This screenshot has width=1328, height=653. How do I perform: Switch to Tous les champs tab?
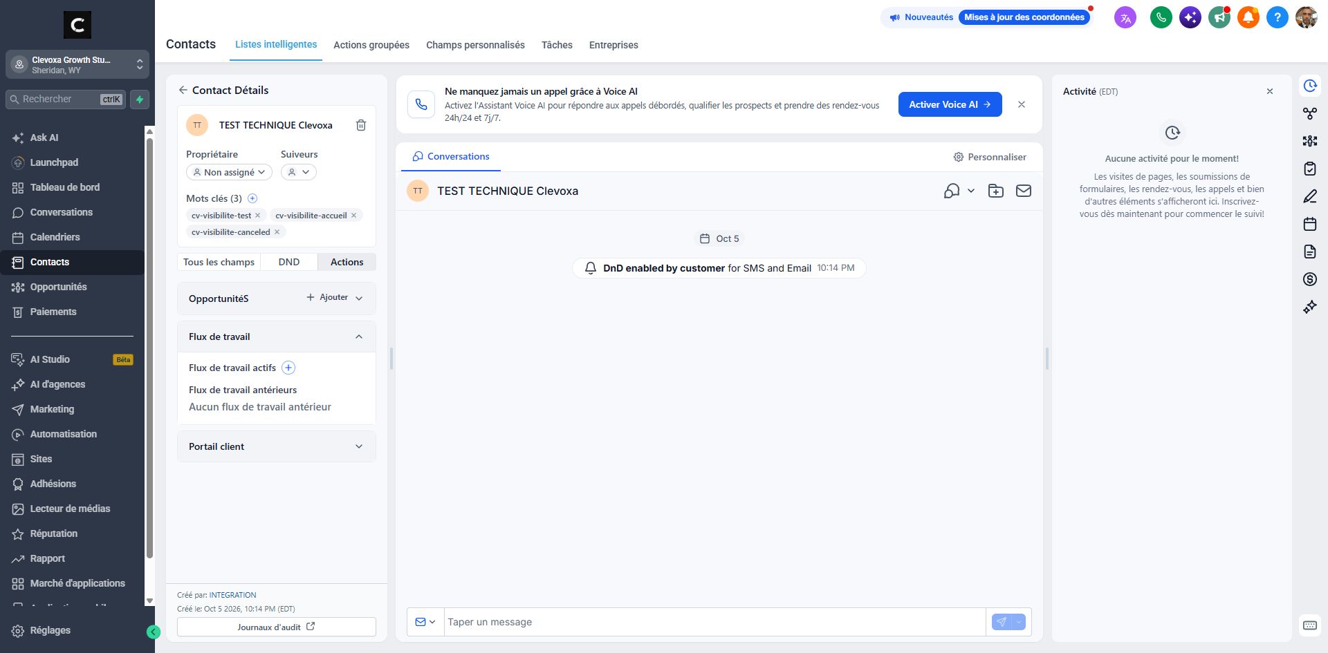click(219, 262)
